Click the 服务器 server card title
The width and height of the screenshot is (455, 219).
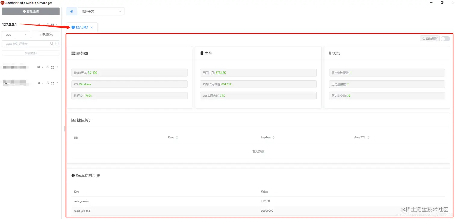pos(80,53)
